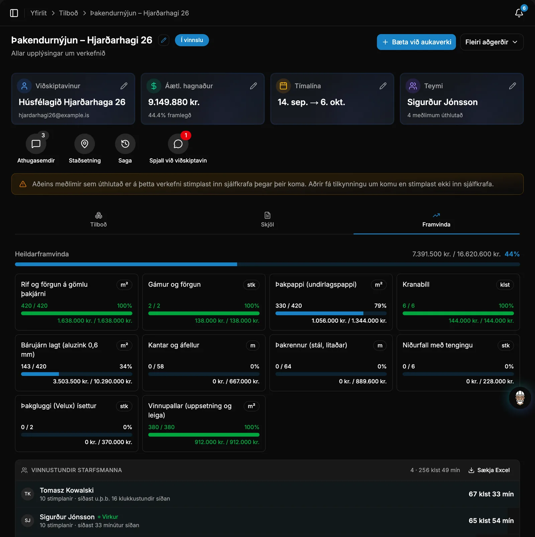Viewport: 535px width, 537px height.
Task: Toggle the sidebar panel icon
Action: click(x=14, y=13)
